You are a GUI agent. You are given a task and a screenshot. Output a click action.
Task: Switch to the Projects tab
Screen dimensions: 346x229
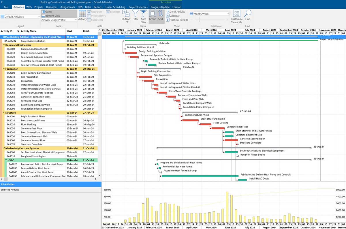(x=39, y=7)
